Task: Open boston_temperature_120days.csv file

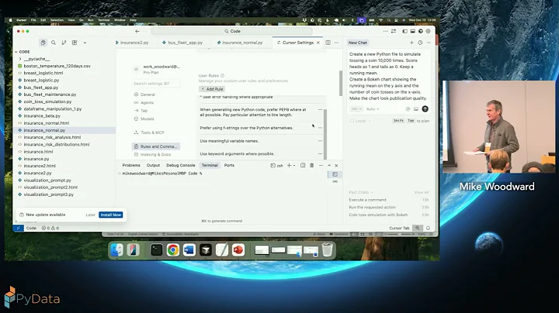Action: pyautogui.click(x=57, y=66)
